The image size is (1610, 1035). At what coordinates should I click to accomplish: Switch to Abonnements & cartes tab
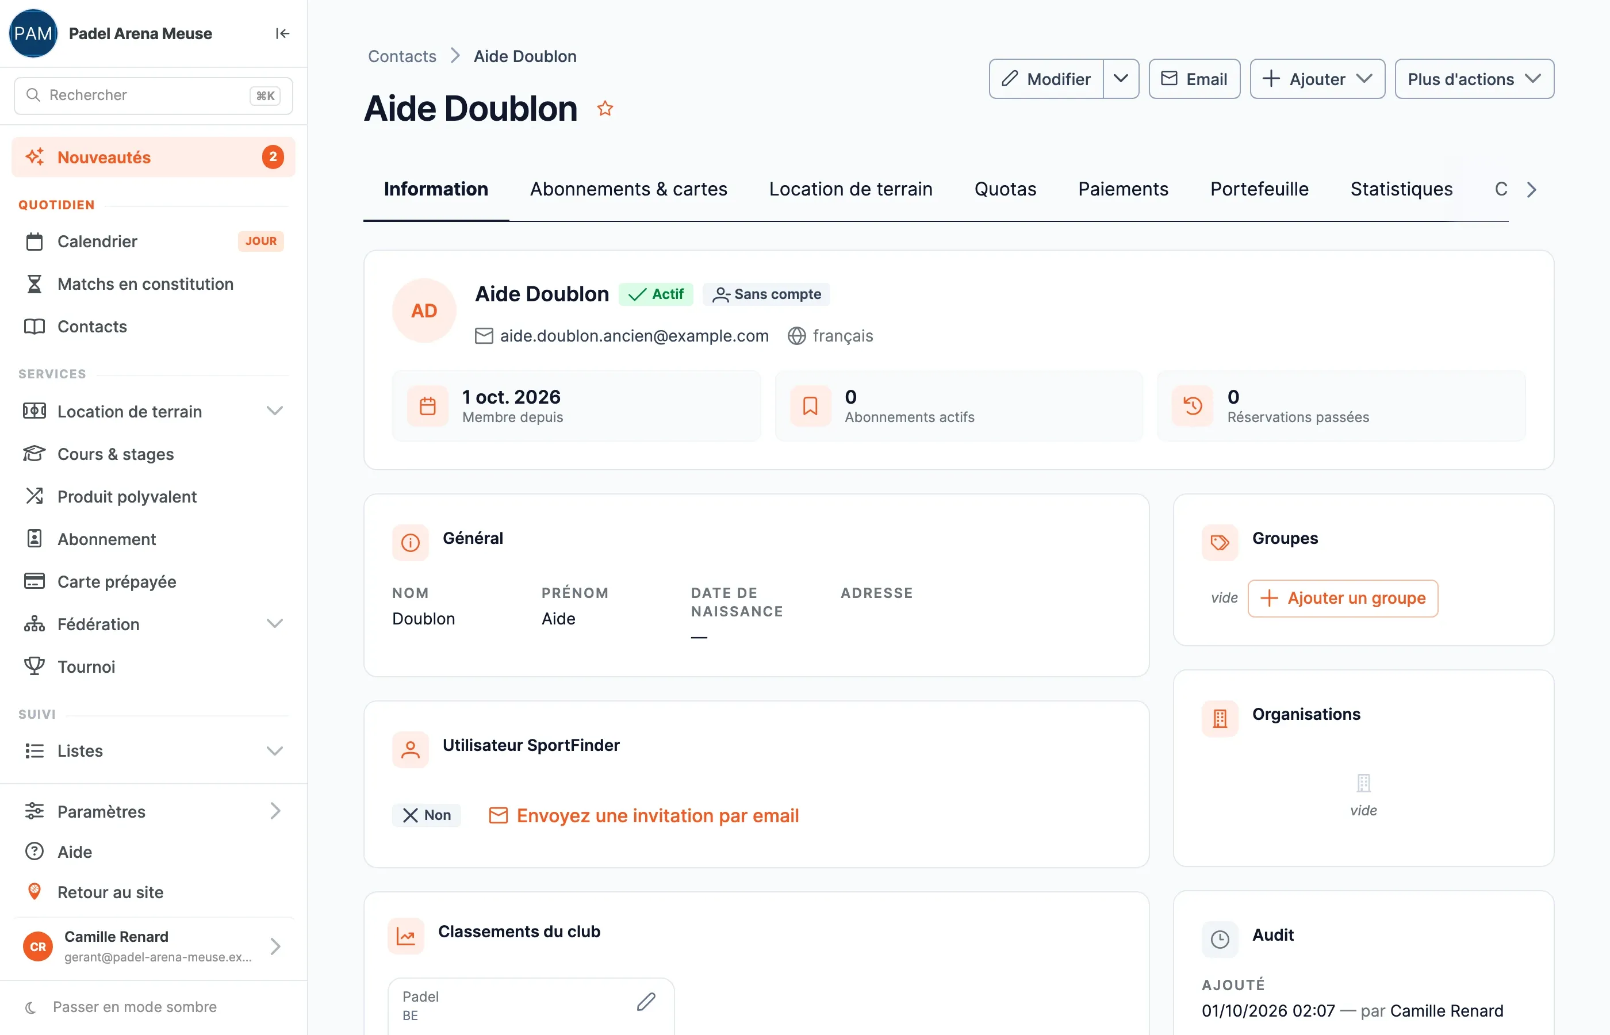(x=628, y=189)
